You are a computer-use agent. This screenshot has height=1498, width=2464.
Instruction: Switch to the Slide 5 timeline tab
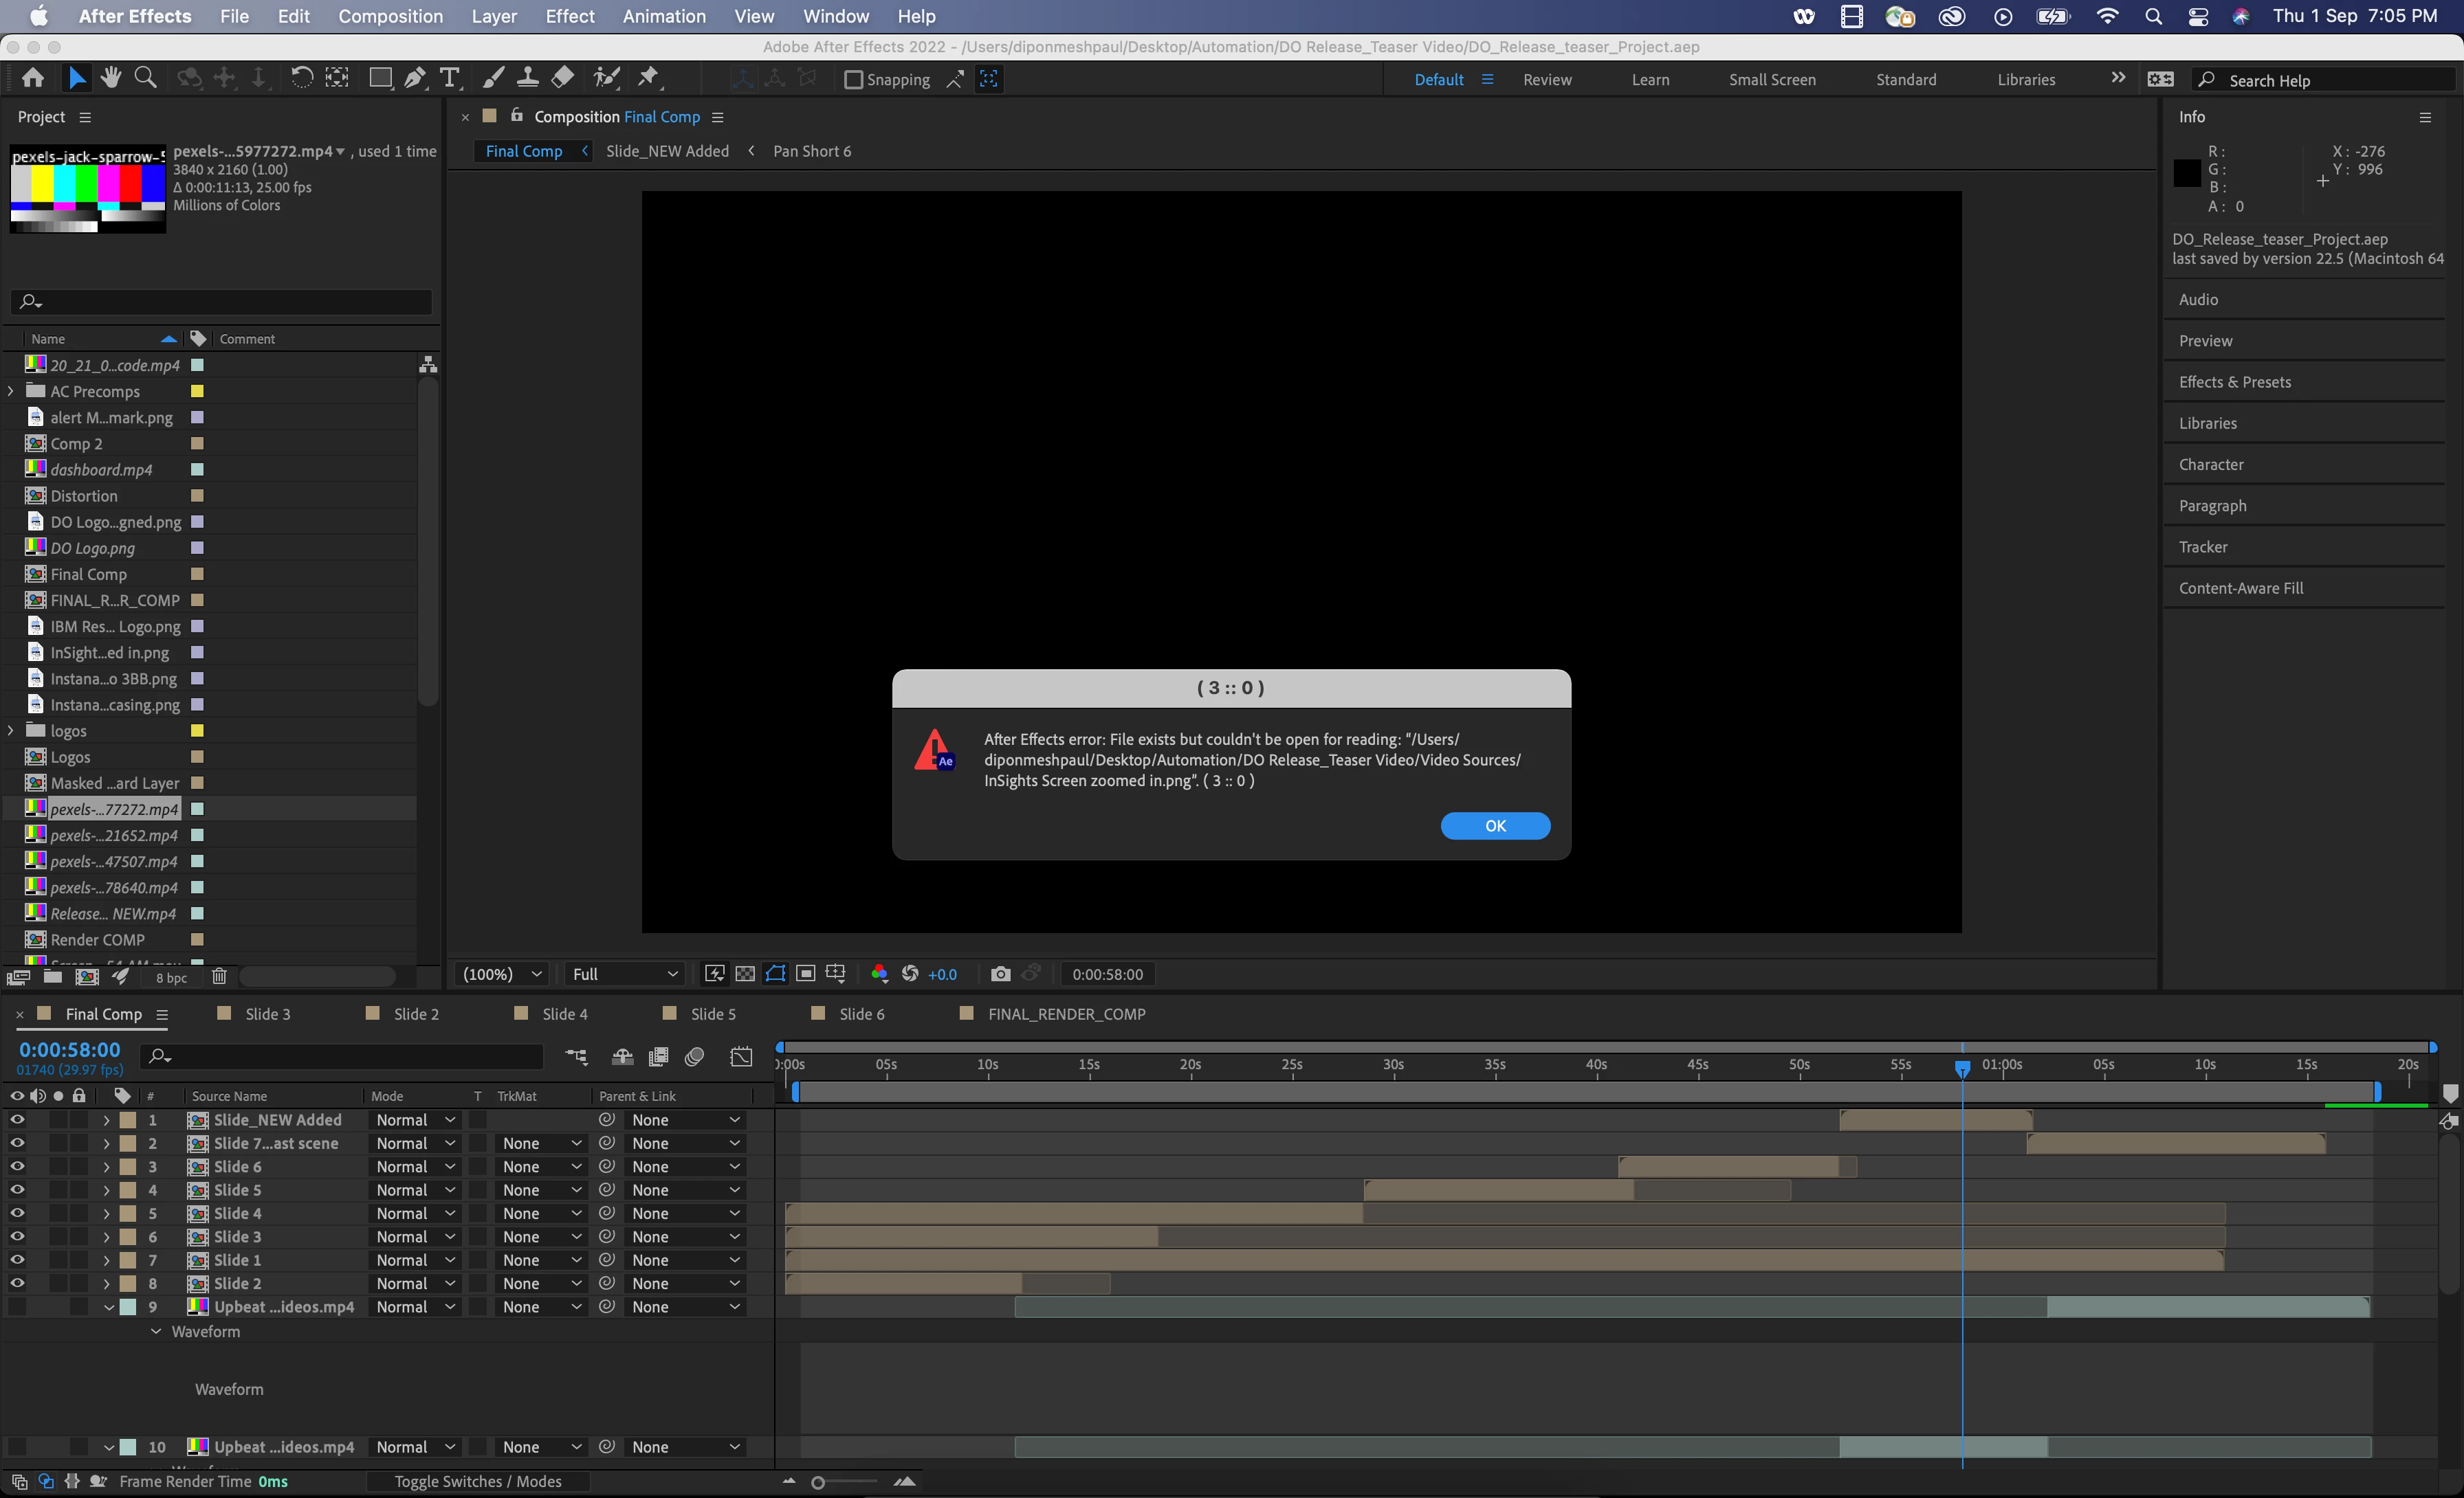click(712, 1014)
